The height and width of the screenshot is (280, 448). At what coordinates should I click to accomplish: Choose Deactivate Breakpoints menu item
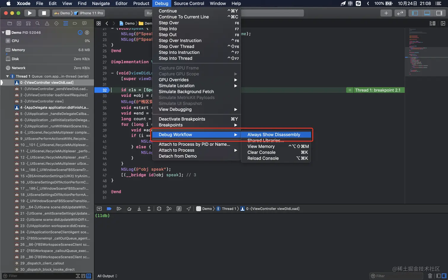tap(196, 119)
